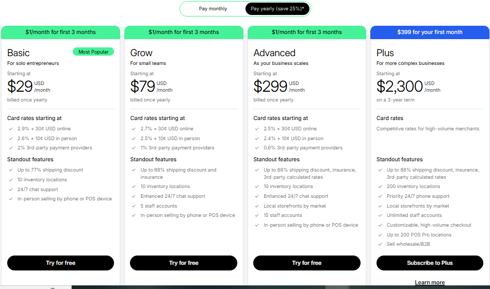The image size is (490, 289).
Task: Click checkmark next to Up to 77% shipping discount
Action: (11, 170)
